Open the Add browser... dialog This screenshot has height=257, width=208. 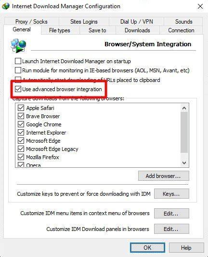pos(164,176)
